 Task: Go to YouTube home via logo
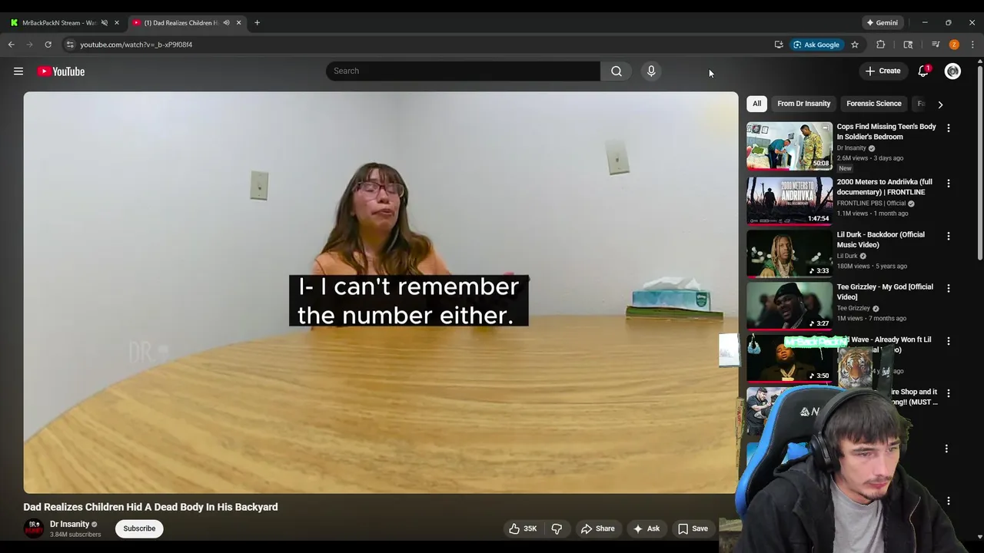(x=61, y=71)
